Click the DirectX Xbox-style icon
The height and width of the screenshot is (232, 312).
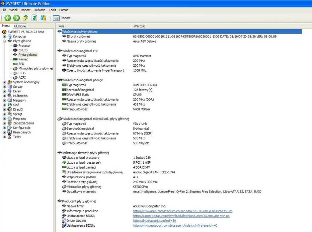tap(10, 110)
